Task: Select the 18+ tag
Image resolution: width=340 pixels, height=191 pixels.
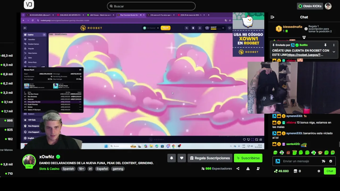Action: tap(81, 169)
